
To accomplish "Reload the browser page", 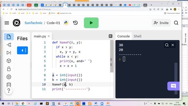I will (x=11, y=9).
